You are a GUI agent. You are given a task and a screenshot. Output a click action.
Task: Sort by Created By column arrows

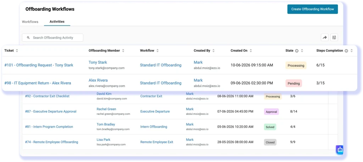[x=213, y=51]
